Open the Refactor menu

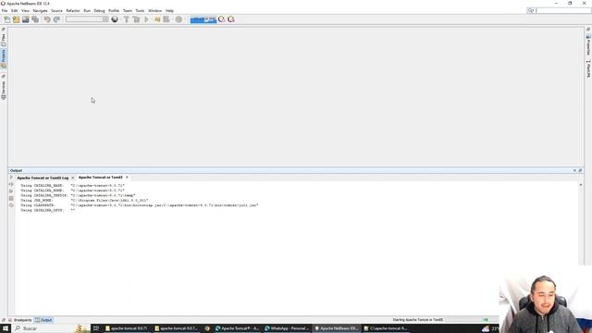pyautogui.click(x=73, y=10)
